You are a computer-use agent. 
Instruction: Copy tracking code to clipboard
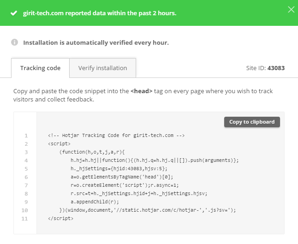click(x=252, y=122)
